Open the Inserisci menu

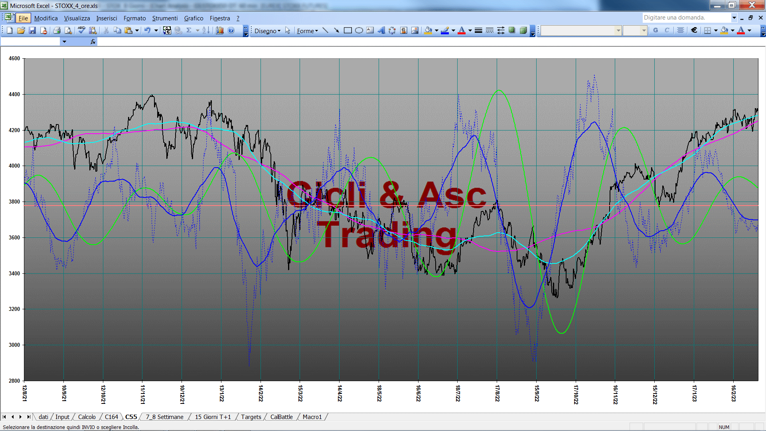click(x=107, y=18)
